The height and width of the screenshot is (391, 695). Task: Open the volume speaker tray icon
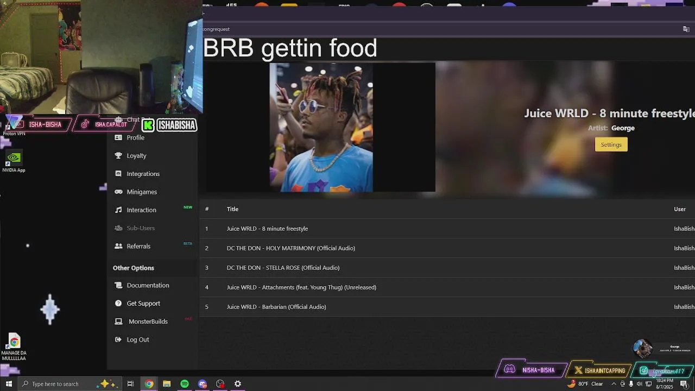coord(639,384)
